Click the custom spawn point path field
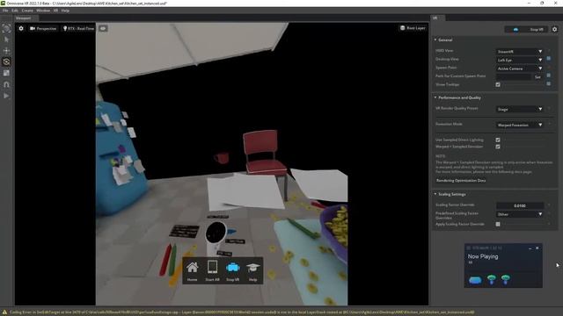The width and height of the screenshot is (563, 316). pyautogui.click(x=514, y=76)
